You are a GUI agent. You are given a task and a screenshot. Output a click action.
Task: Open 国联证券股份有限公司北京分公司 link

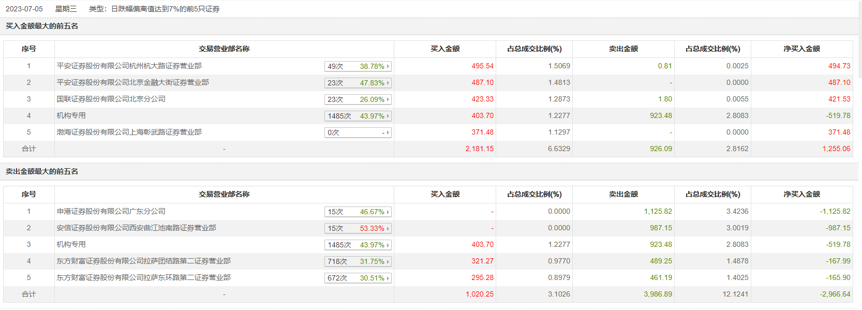point(111,99)
